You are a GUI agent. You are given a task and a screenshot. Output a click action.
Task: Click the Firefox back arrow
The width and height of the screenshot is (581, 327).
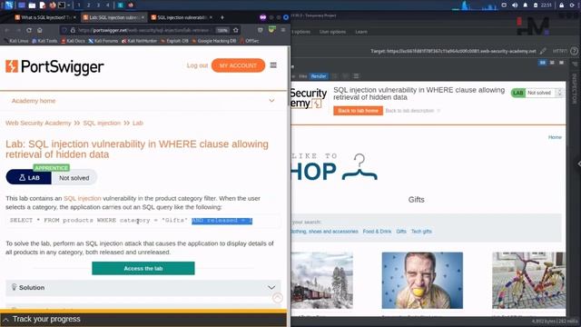(7, 30)
